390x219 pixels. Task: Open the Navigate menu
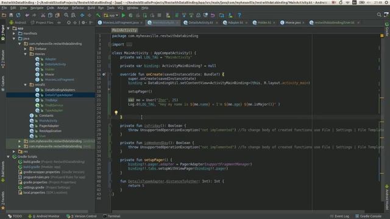[37, 8]
